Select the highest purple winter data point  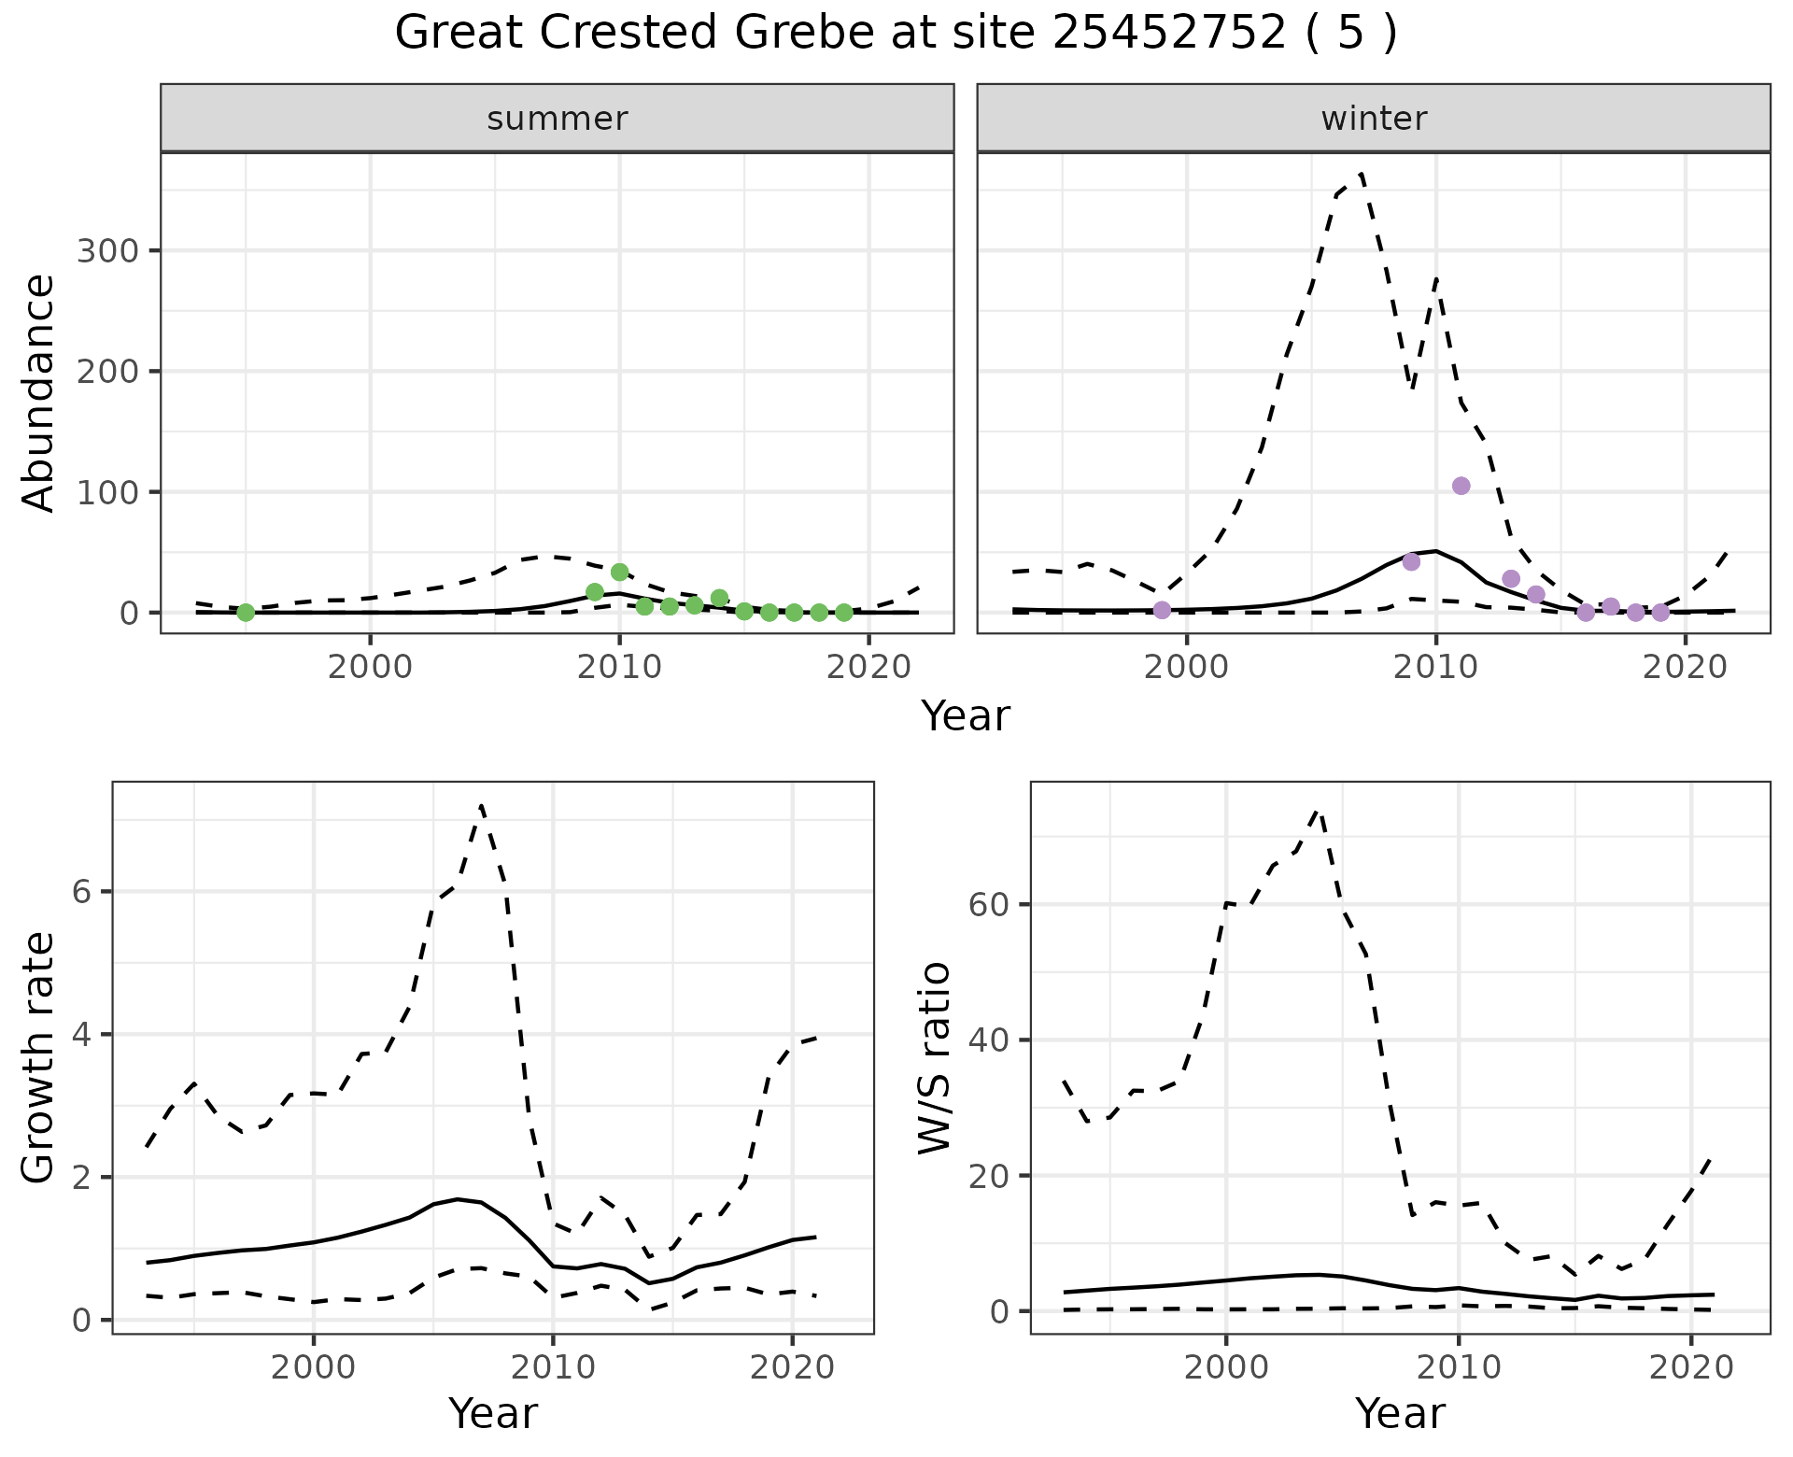coord(1461,486)
